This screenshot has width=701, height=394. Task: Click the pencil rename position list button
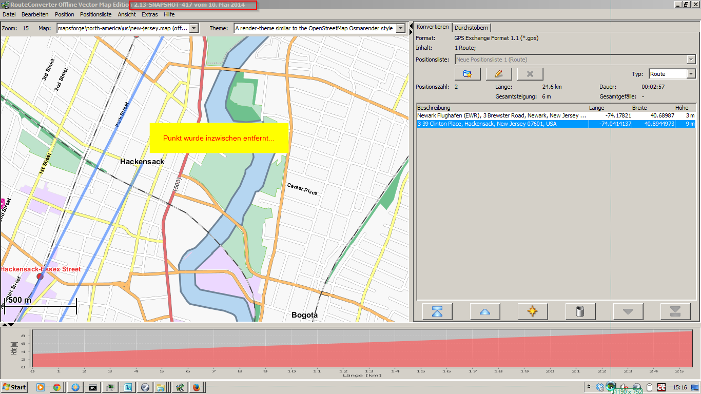(x=499, y=74)
